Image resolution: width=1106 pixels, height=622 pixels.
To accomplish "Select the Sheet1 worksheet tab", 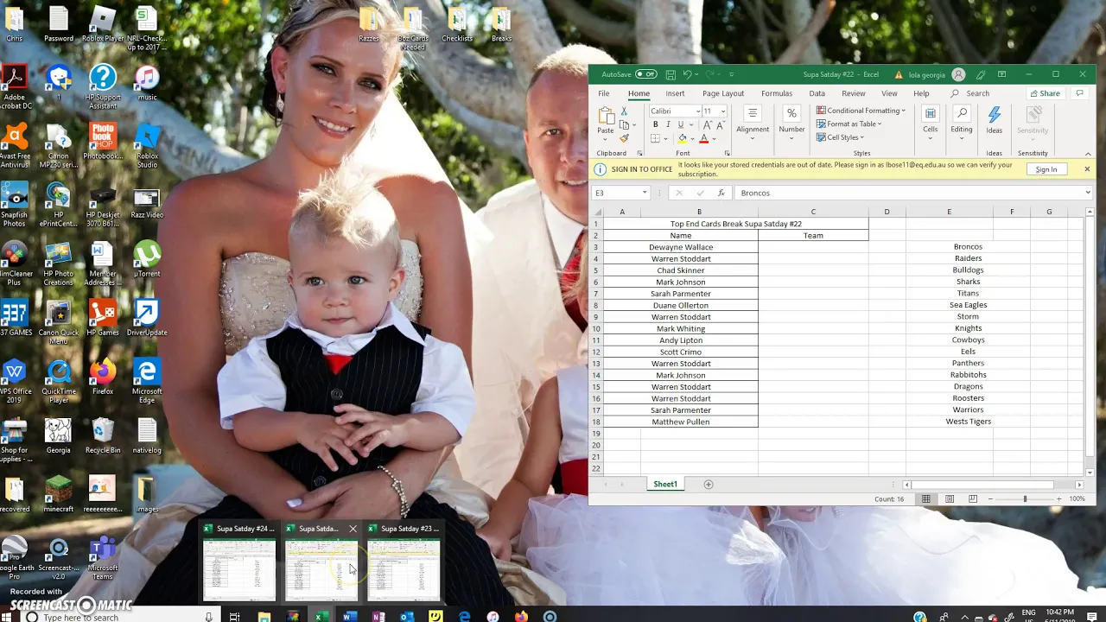I will [x=665, y=485].
